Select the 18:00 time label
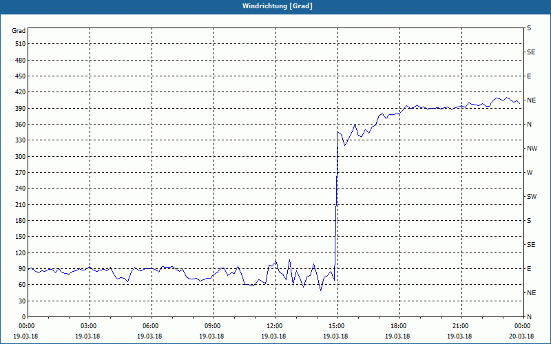The image size is (551, 344). (x=399, y=326)
